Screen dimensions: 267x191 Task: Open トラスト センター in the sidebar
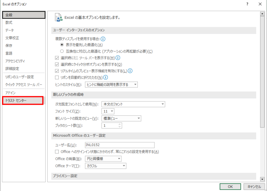(x=23, y=100)
